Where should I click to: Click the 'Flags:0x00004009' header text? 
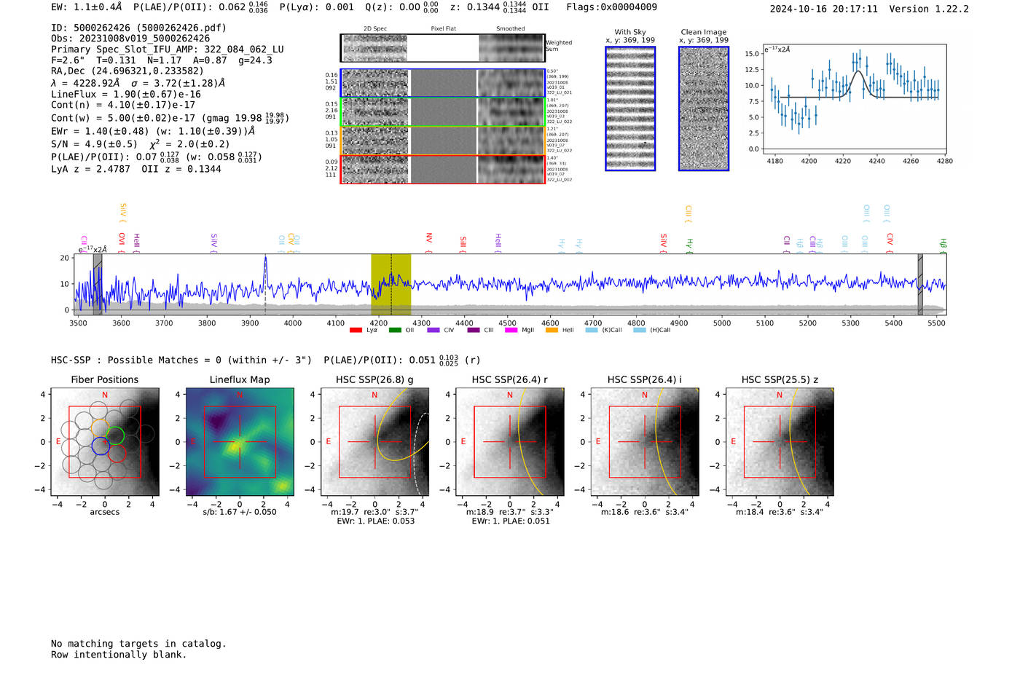click(611, 7)
